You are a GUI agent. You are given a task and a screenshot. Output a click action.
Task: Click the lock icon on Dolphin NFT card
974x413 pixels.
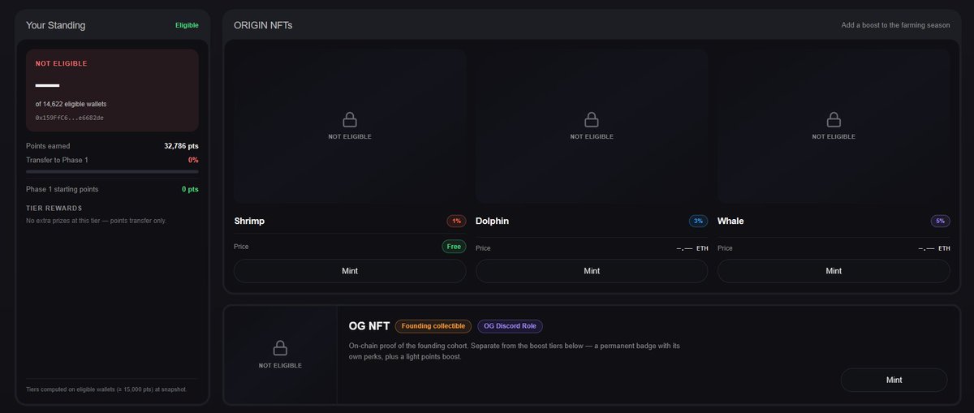coord(592,120)
